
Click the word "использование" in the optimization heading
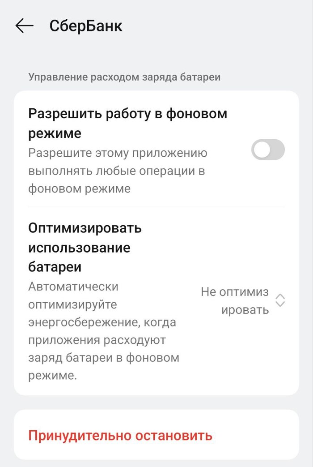[79, 247]
